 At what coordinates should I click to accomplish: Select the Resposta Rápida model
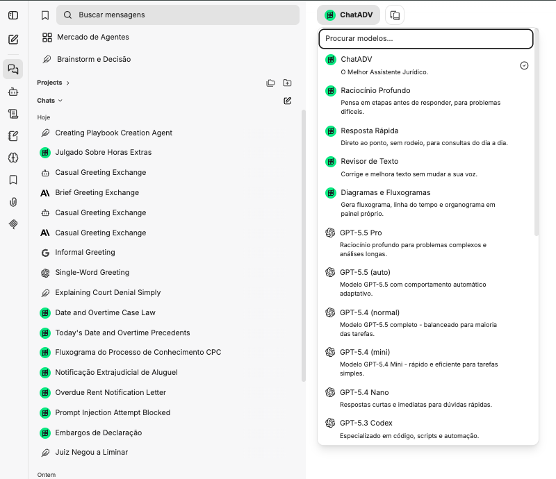[425, 136]
